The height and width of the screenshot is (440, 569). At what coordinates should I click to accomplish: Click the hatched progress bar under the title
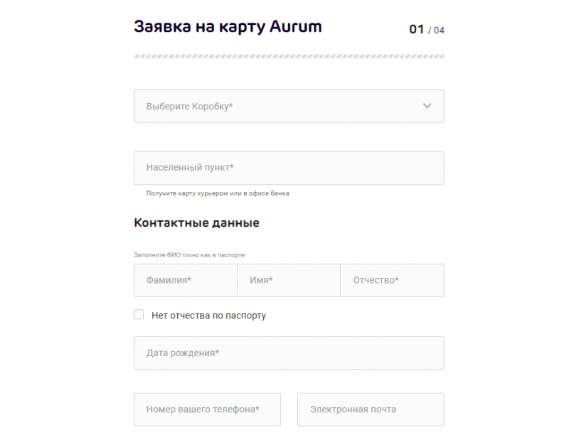tap(288, 55)
